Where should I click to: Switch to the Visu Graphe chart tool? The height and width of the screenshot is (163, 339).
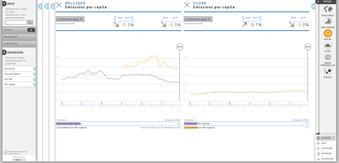coord(327,21)
